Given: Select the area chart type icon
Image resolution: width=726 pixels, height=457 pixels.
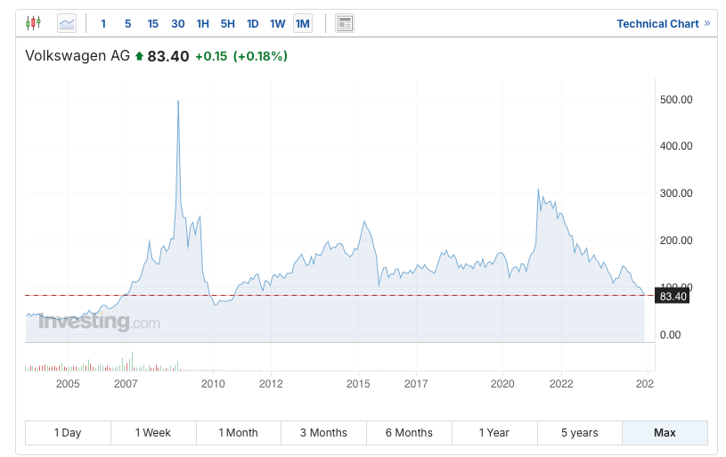Looking at the screenshot, I should 67,23.
